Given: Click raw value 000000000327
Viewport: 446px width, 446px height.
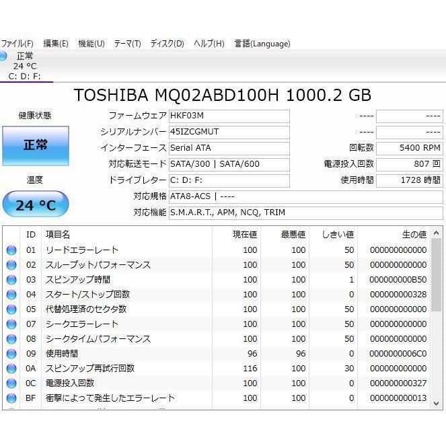Looking at the screenshot, I should click(398, 383).
